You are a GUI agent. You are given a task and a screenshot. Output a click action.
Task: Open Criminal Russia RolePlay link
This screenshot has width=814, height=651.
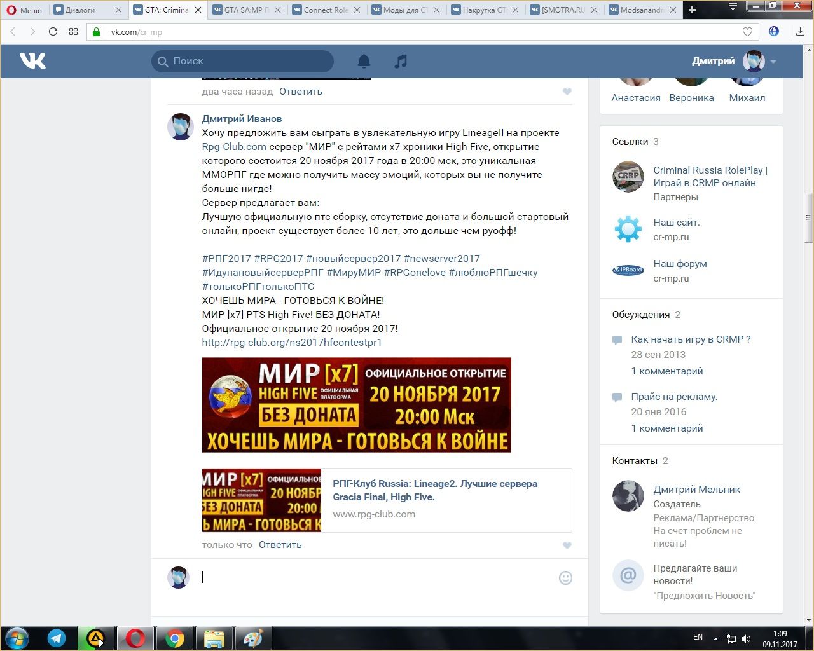[x=710, y=177]
